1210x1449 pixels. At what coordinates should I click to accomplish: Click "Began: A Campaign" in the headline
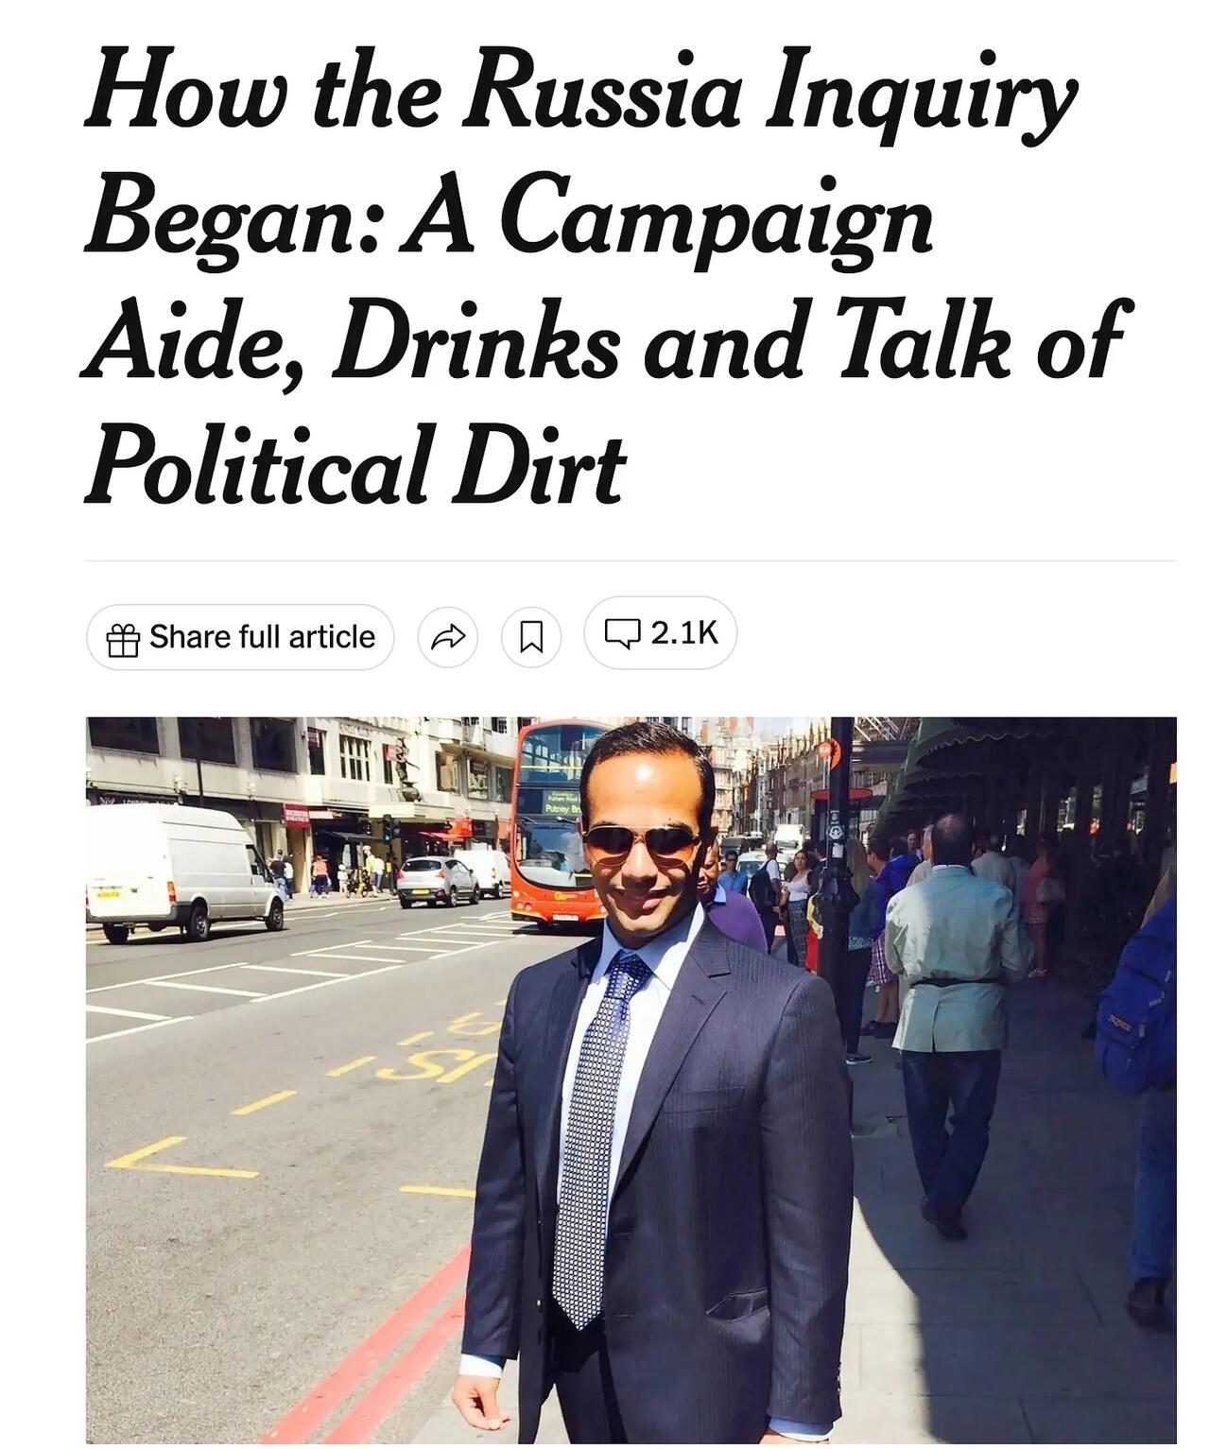[x=509, y=216]
